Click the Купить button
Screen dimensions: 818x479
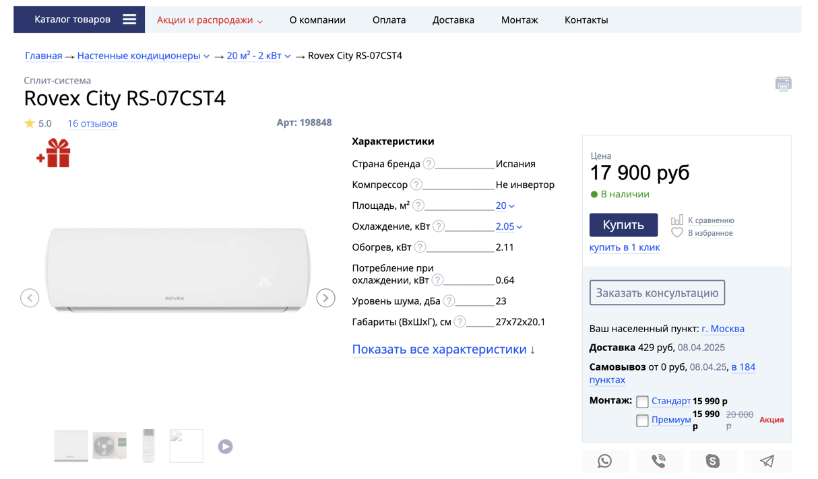623,225
